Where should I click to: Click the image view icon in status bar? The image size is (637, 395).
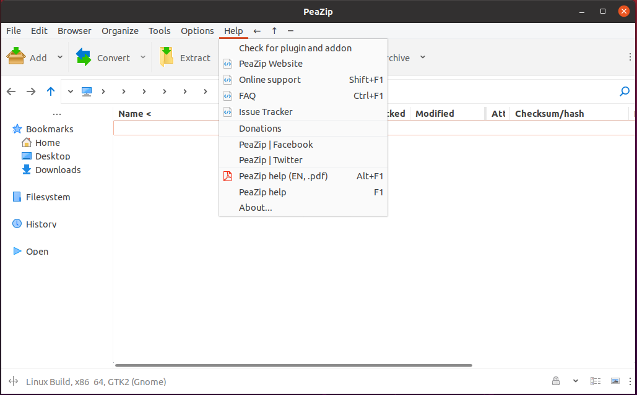tap(615, 381)
